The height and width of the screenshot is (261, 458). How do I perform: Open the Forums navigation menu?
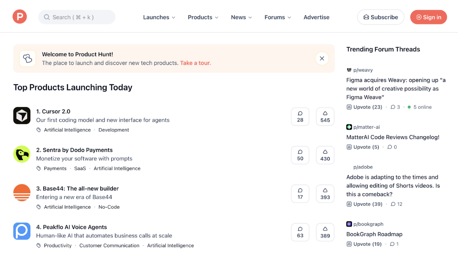pos(278,17)
